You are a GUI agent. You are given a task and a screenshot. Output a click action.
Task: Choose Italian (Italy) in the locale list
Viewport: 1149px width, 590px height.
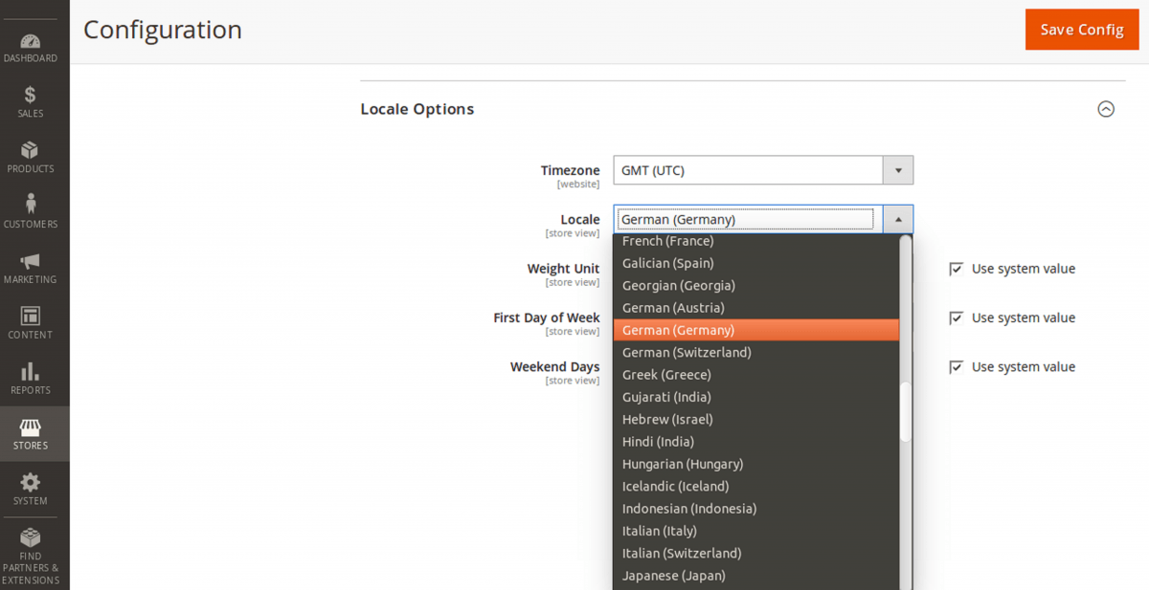point(660,531)
